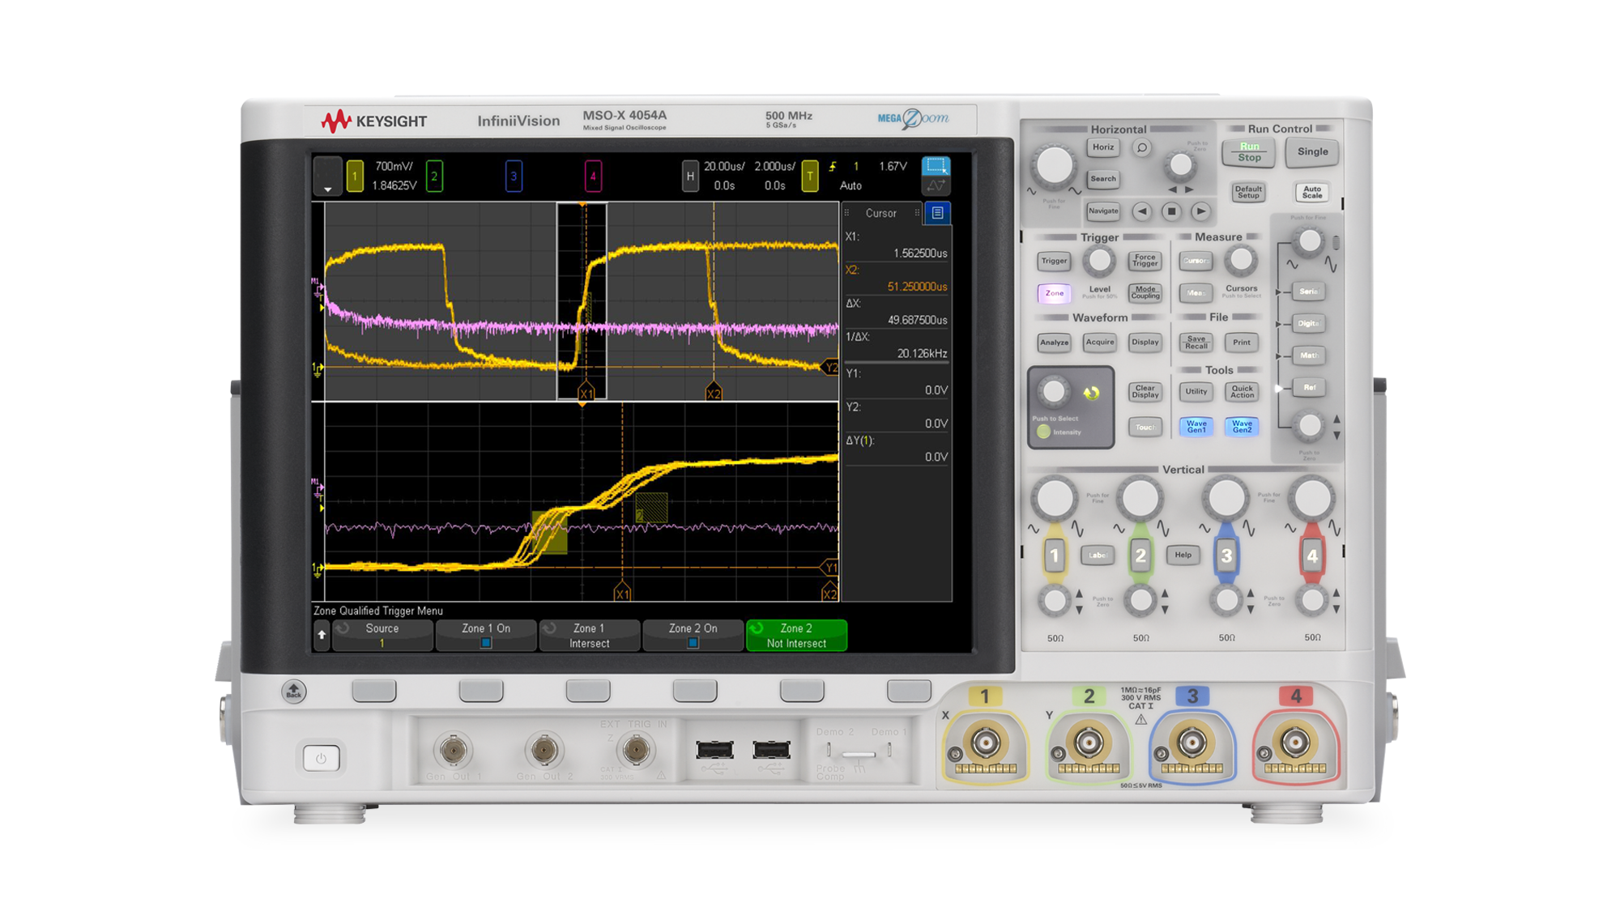Push the navigate stop square button
This screenshot has width=1620, height=911.
click(x=1171, y=212)
